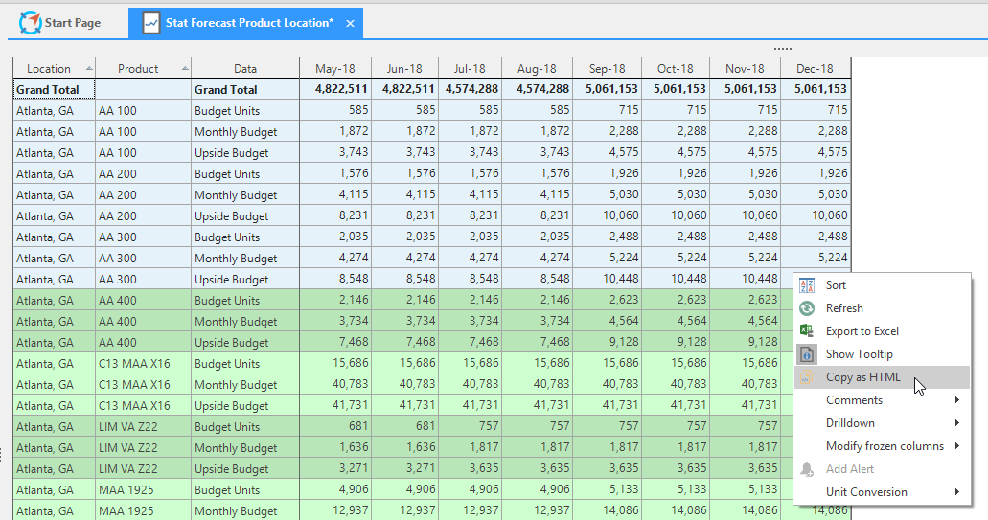Image resolution: width=988 pixels, height=520 pixels.
Task: Click the Start Page compass icon
Action: pyautogui.click(x=31, y=23)
